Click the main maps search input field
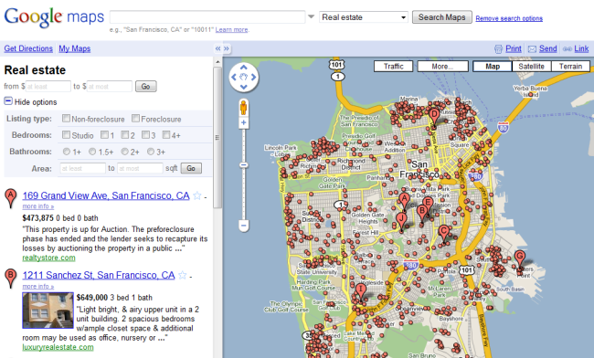The image size is (594, 358). [x=207, y=17]
